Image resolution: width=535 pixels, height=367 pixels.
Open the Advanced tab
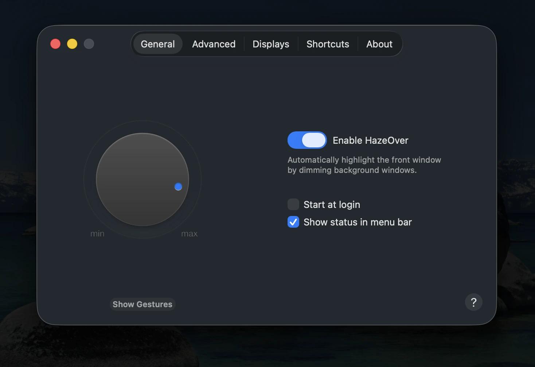coord(214,44)
